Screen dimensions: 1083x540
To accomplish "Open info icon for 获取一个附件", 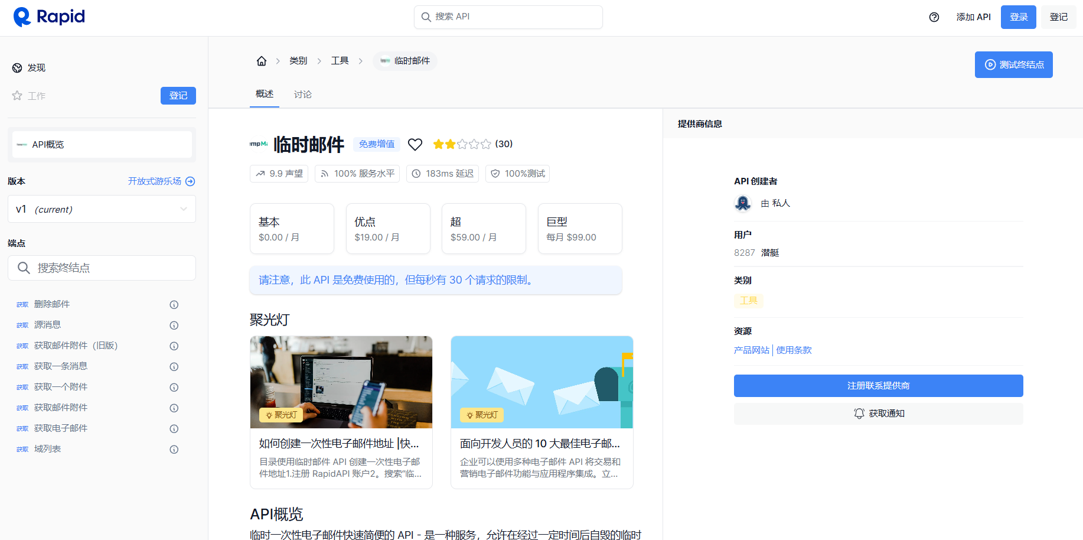I will point(174,388).
